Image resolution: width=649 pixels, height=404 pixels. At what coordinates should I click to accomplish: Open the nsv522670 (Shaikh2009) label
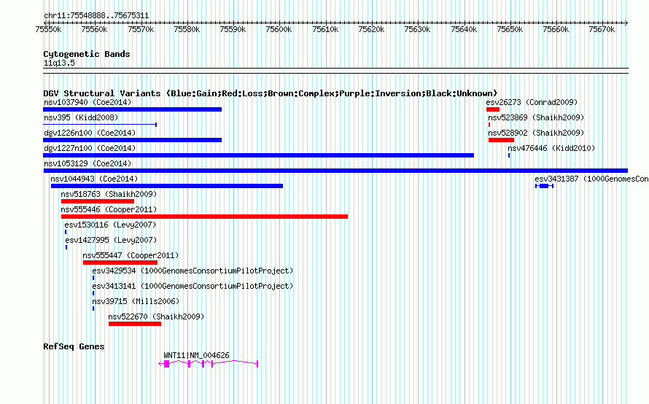pyautogui.click(x=156, y=316)
